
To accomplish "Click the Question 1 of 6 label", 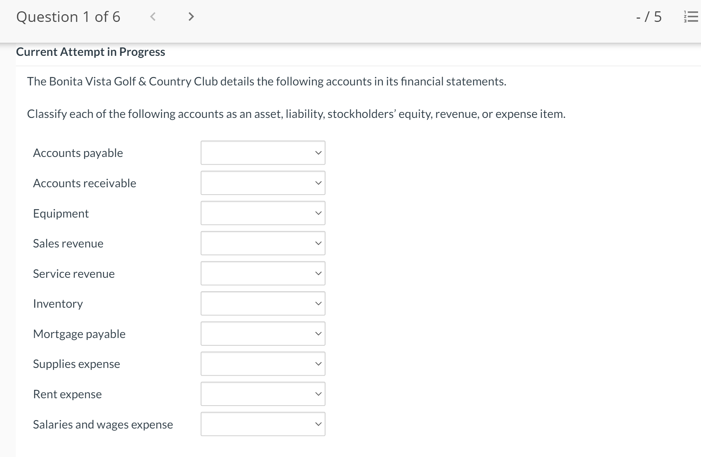I will (x=69, y=16).
